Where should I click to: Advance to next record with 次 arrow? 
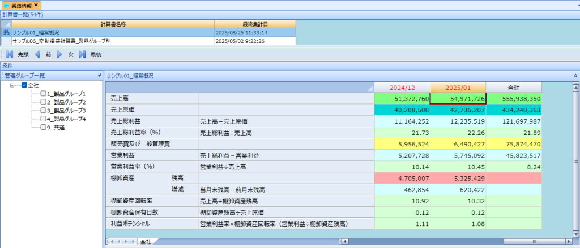coord(59,55)
